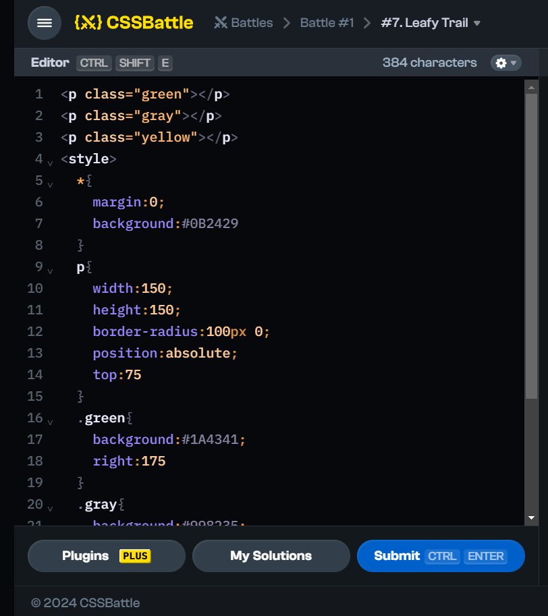Image resolution: width=548 pixels, height=616 pixels.
Task: Submit the solution
Action: (441, 556)
